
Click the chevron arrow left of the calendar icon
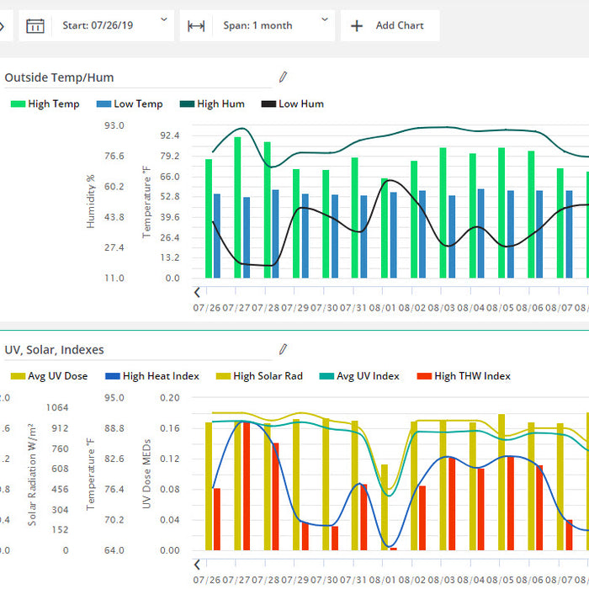click(x=3, y=26)
